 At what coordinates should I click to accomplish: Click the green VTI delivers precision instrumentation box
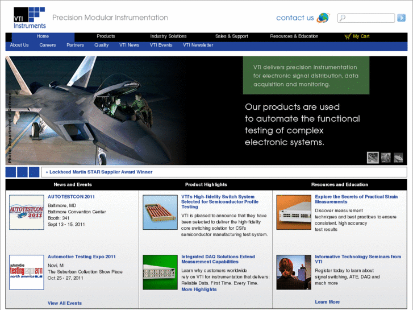[306, 76]
